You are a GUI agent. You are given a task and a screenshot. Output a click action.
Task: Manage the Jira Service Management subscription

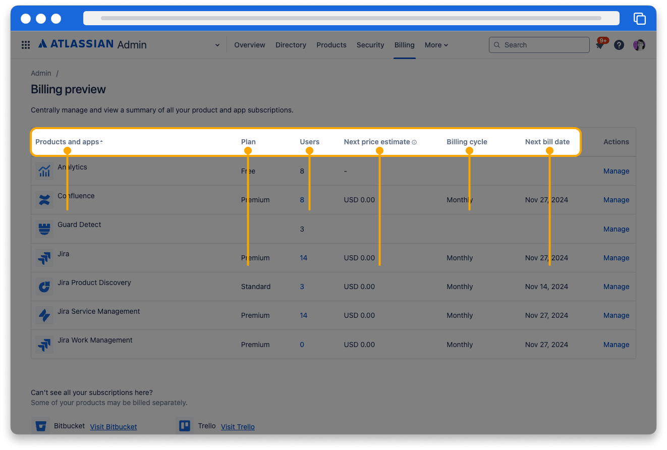(x=616, y=315)
